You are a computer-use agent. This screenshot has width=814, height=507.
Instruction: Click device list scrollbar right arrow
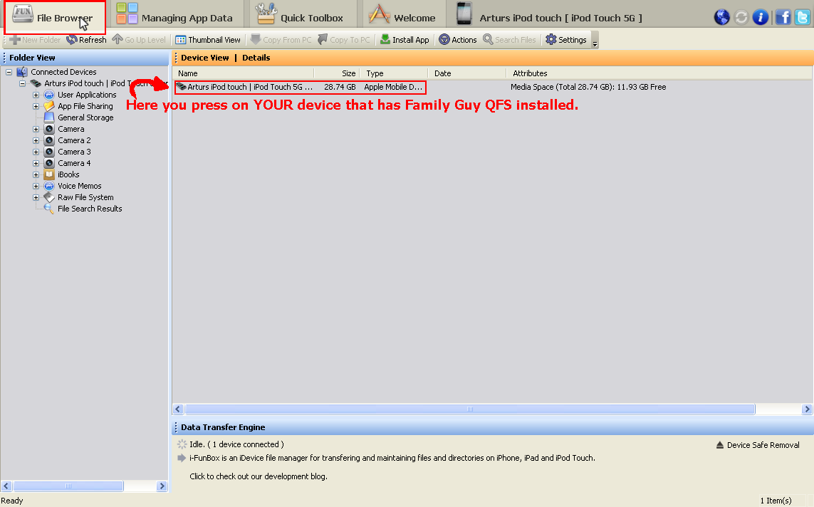(x=807, y=409)
